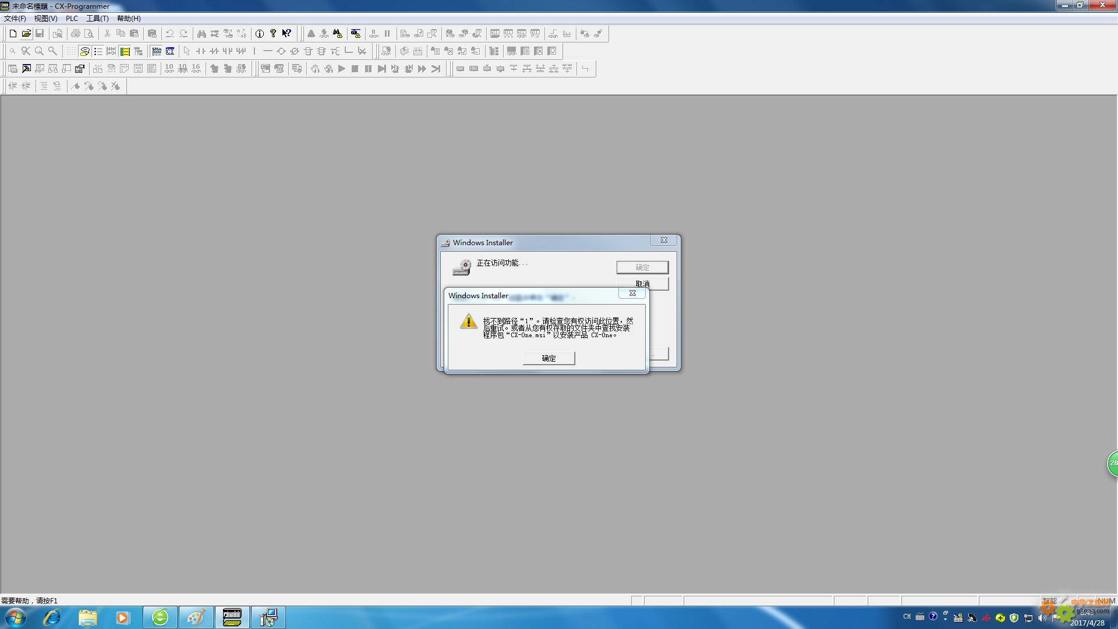Screen dimensions: 1118x629
Task: Click the double-arrow Continuous Step Run icon
Action: 422,69
